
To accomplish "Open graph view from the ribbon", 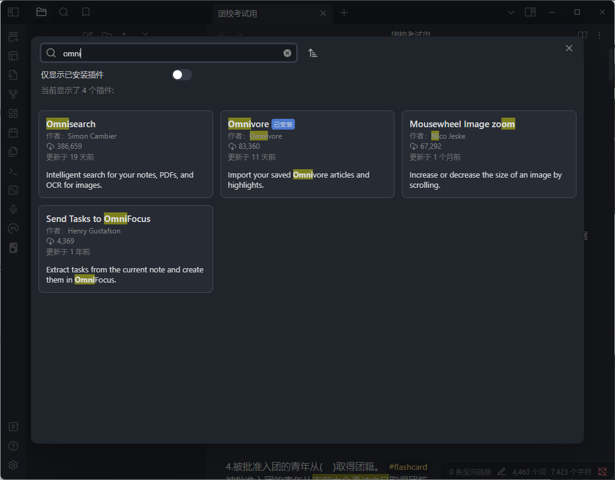I will (x=13, y=94).
